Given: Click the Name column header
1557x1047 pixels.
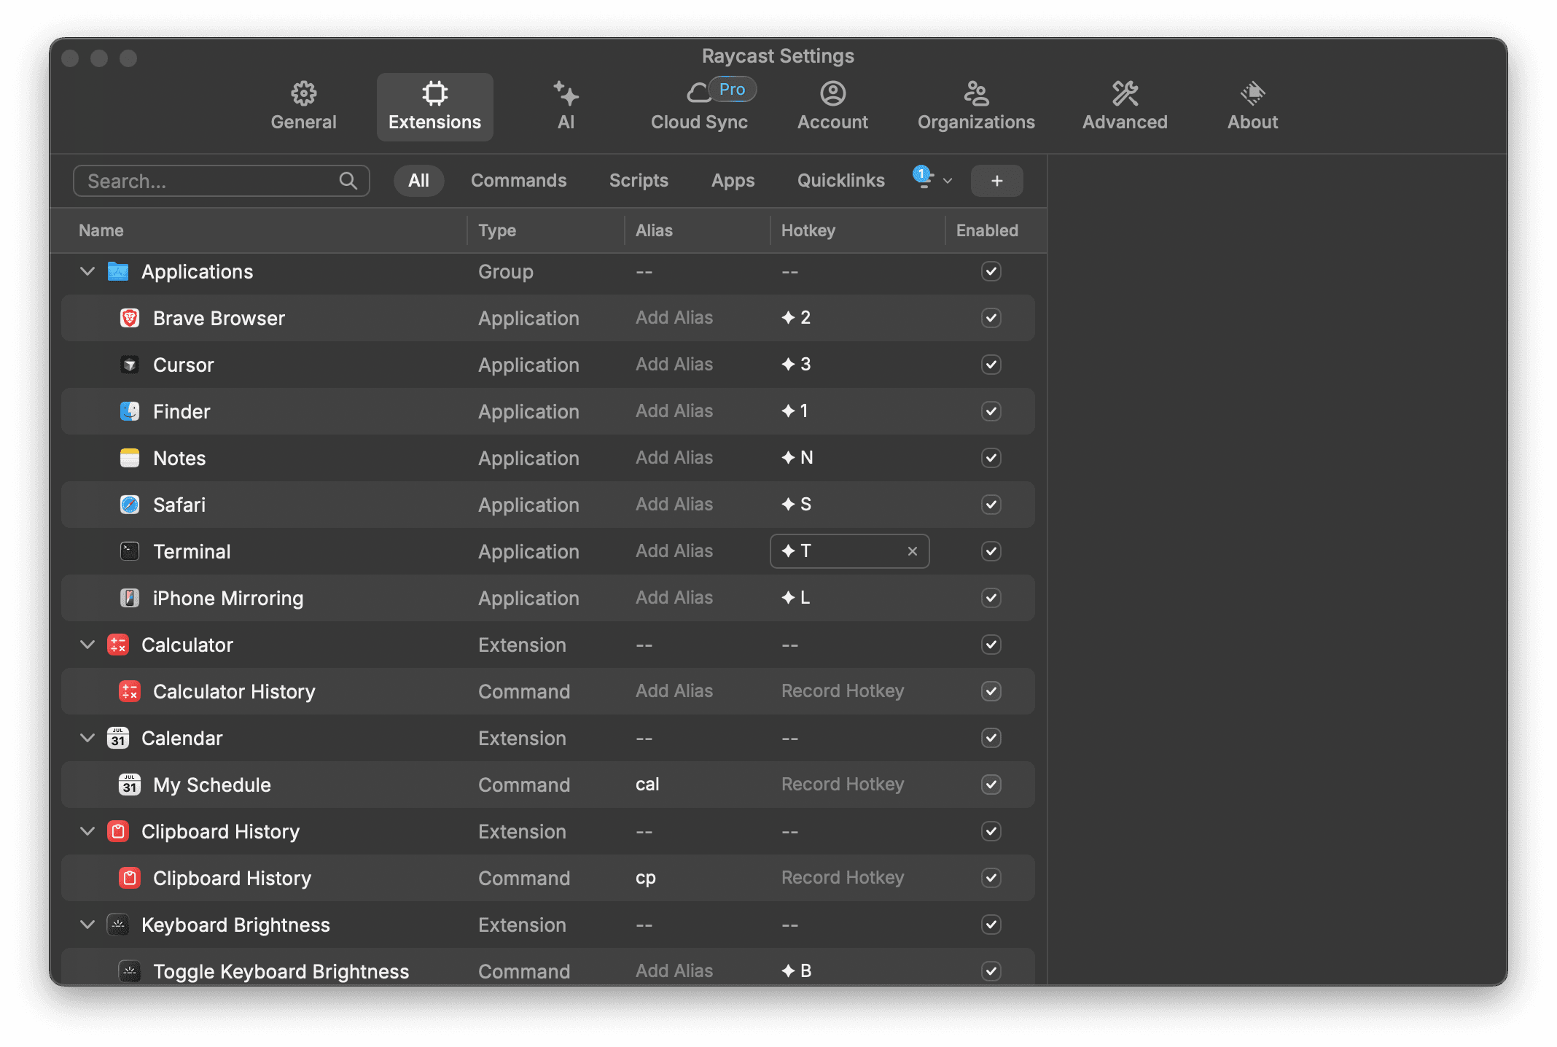Looking at the screenshot, I should click(101, 230).
